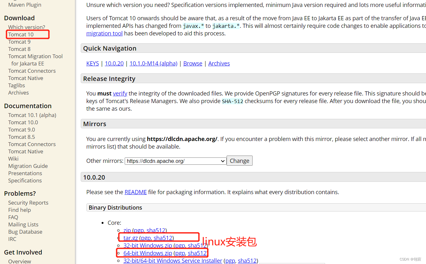The height and width of the screenshot is (264, 426).
Task: Click the 'verify' link in Release Integrity
Action: click(120, 93)
